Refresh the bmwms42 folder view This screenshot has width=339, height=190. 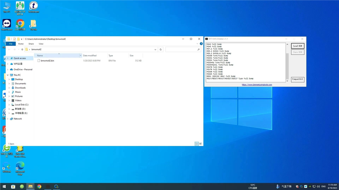(x=161, y=50)
